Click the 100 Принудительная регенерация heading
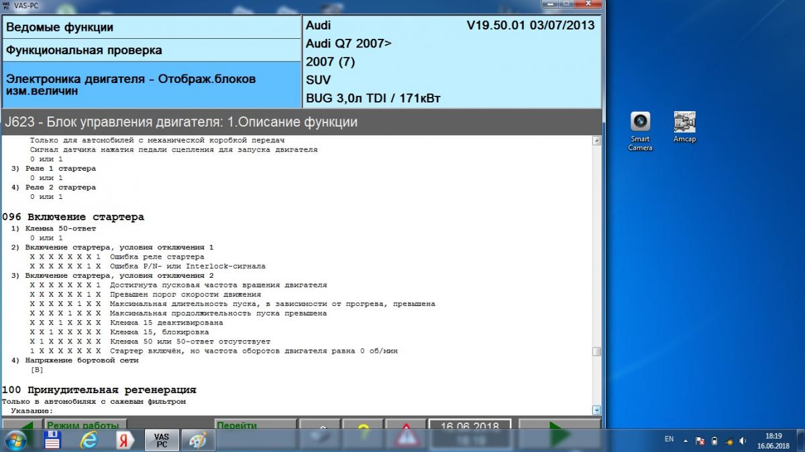The height and width of the screenshot is (452, 805). (99, 390)
